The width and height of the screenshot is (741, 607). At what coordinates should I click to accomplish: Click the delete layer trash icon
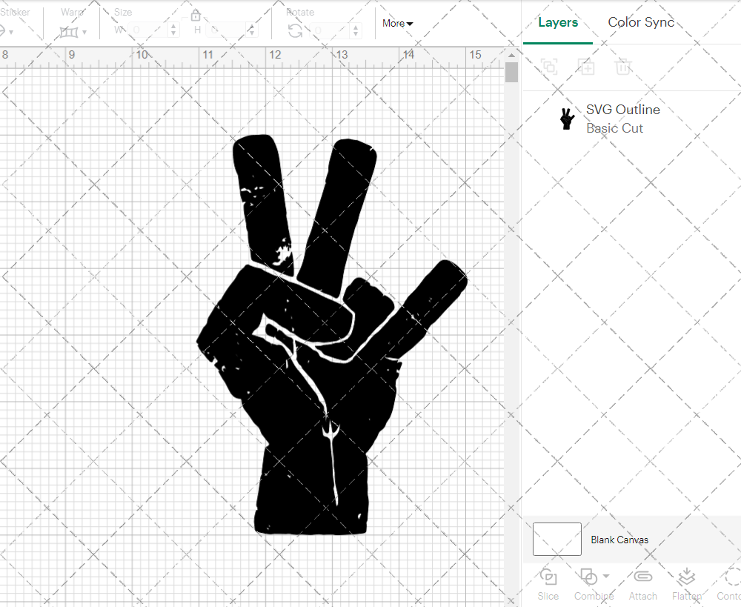click(x=623, y=67)
